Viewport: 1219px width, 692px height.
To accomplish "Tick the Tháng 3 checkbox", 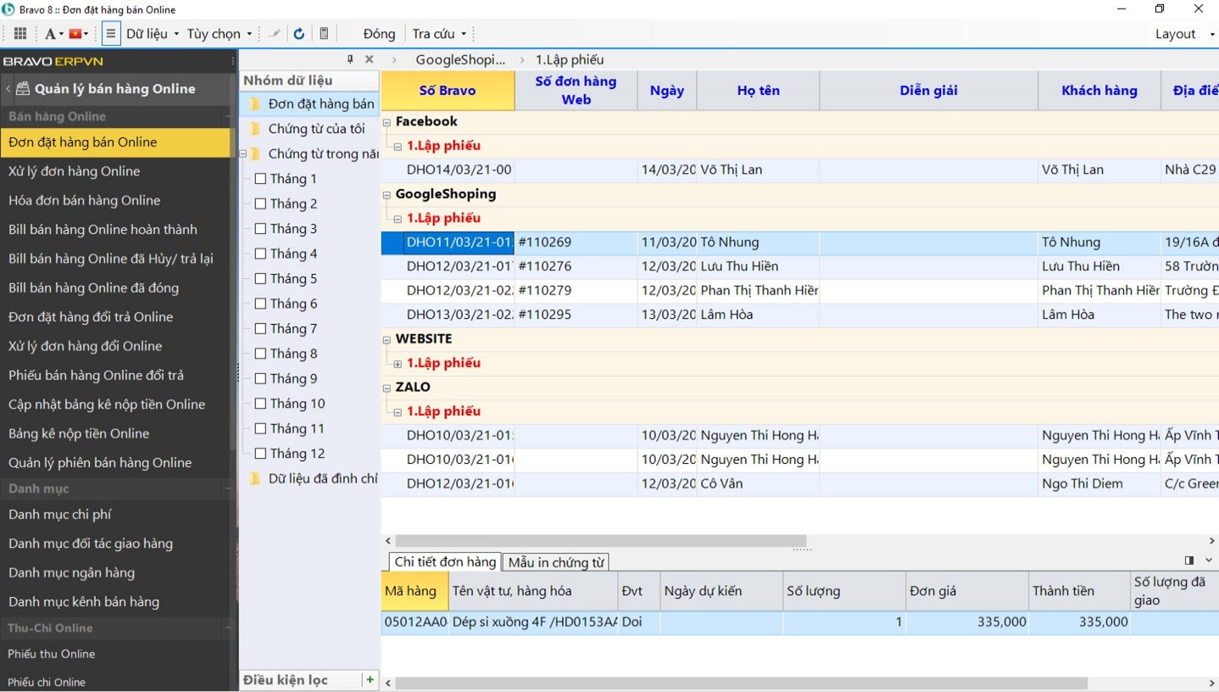I will pyautogui.click(x=260, y=229).
